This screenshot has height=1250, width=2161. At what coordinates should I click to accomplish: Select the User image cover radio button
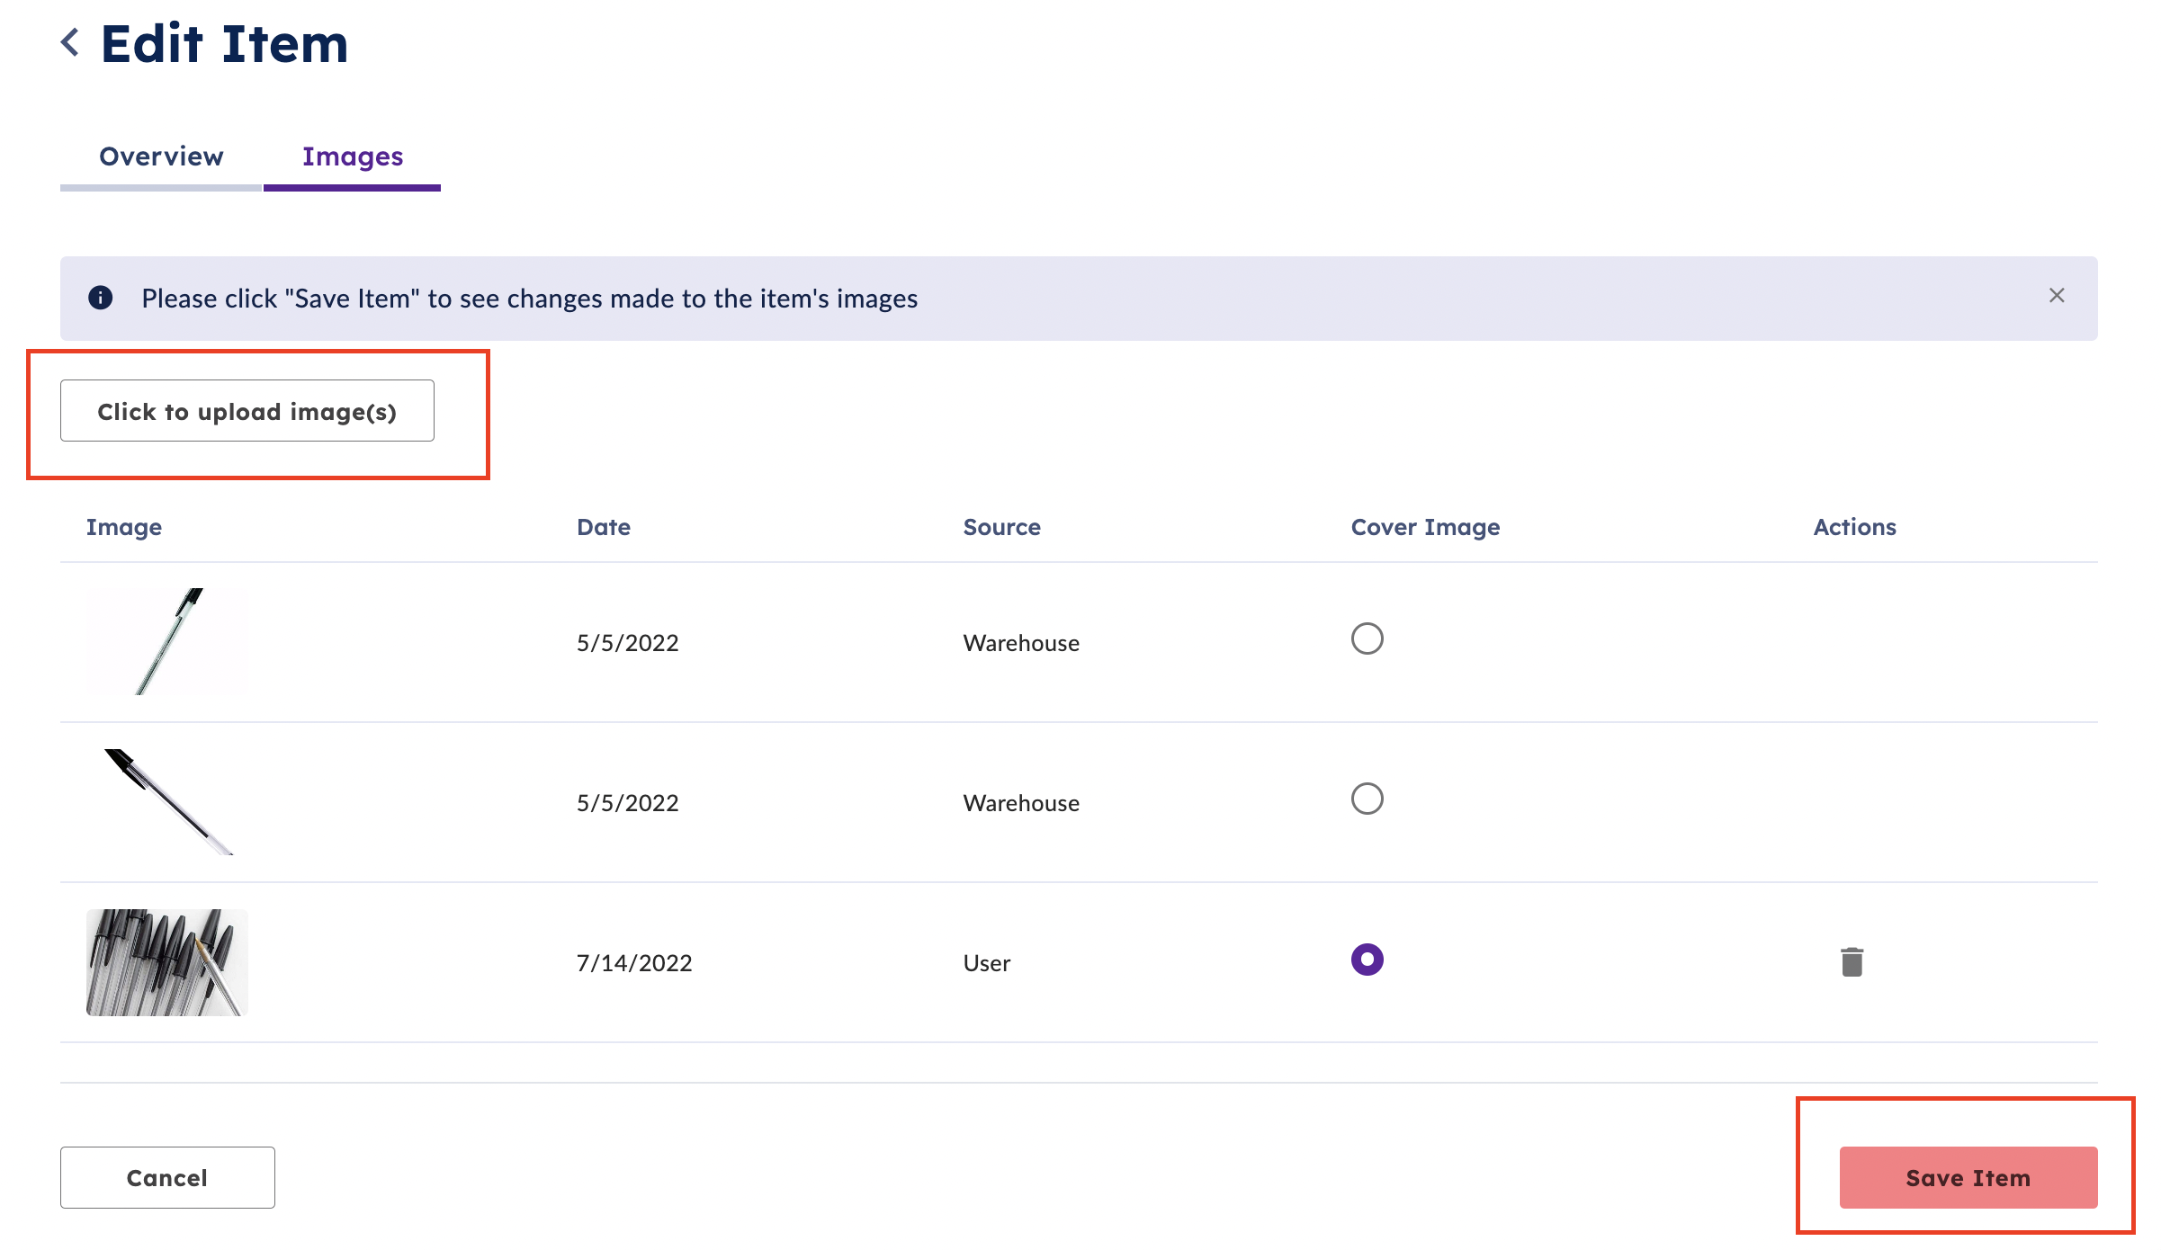(1367, 960)
